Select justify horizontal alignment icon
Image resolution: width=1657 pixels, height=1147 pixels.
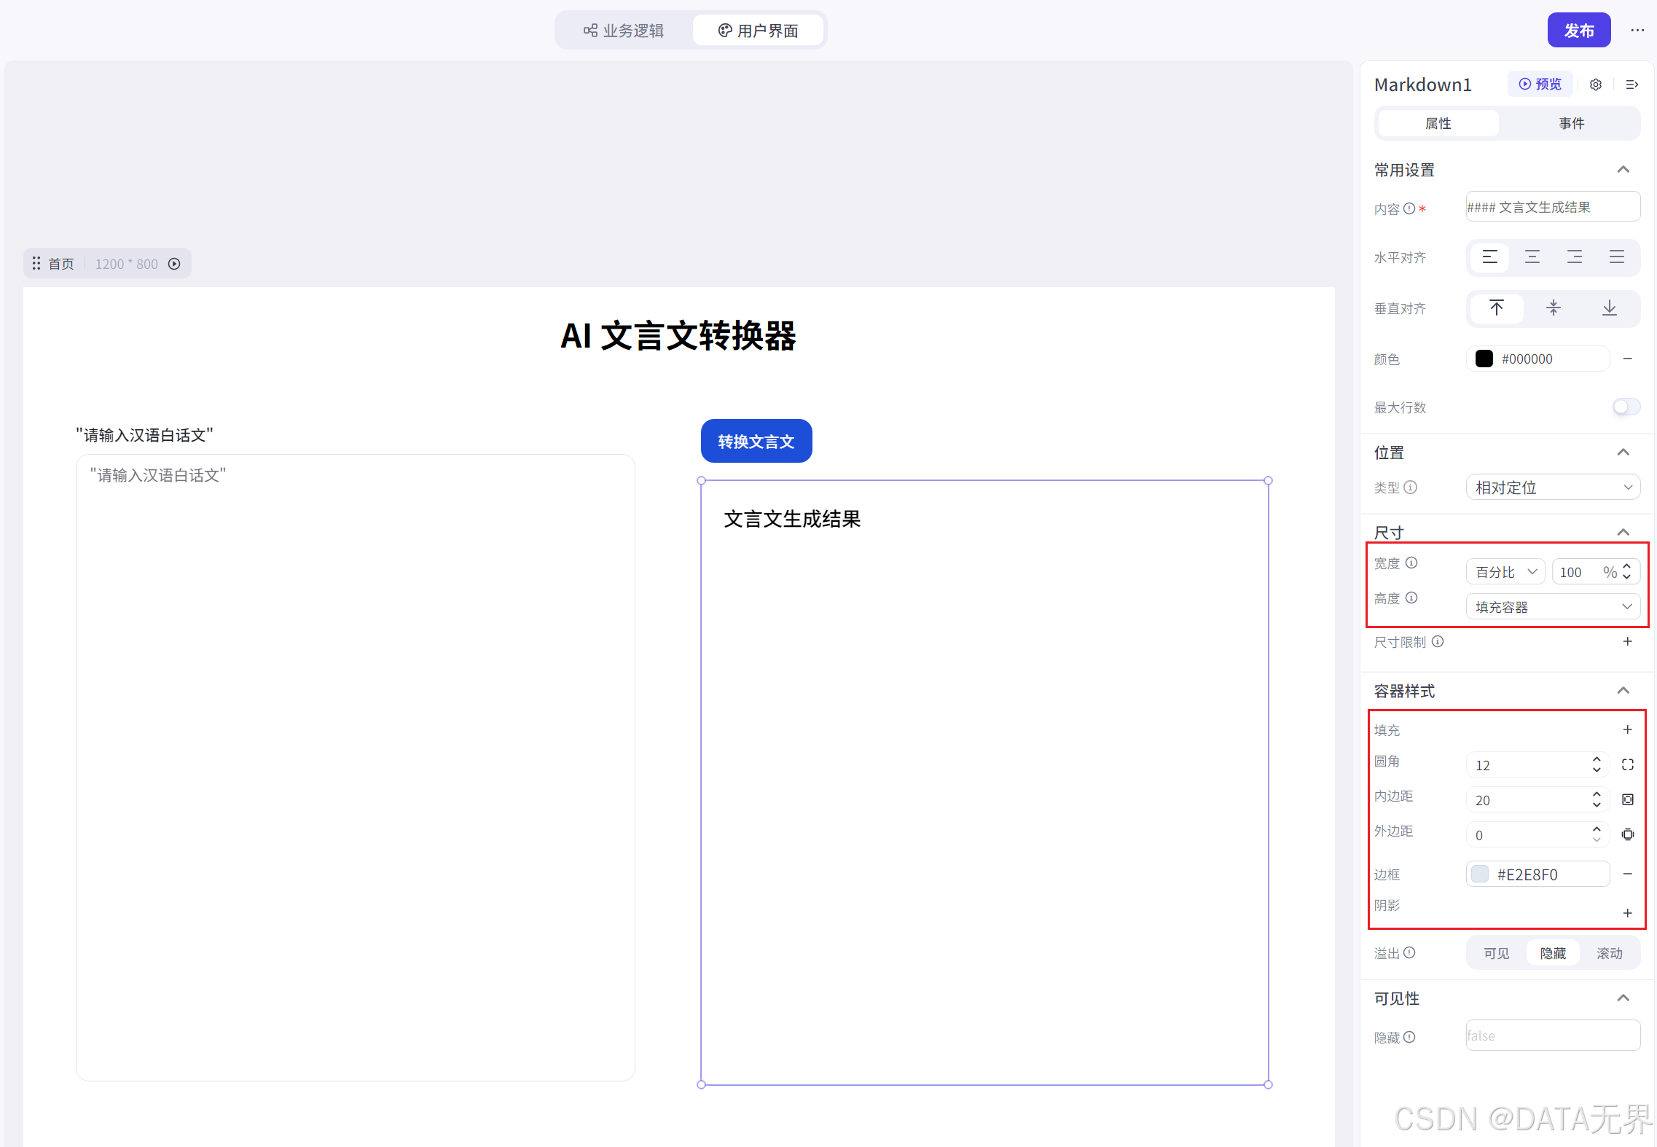tap(1617, 257)
